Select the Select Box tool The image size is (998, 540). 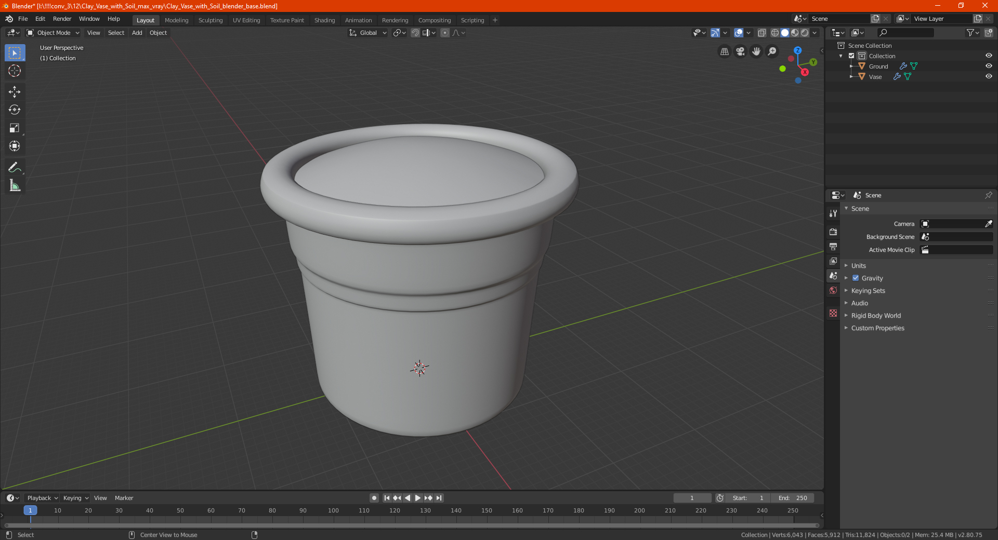coord(15,53)
